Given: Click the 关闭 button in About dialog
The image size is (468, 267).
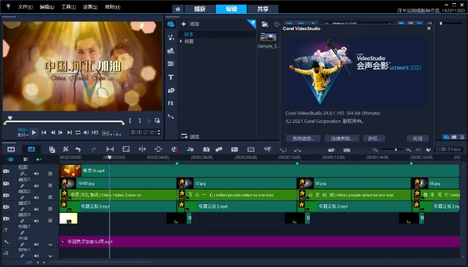Looking at the screenshot, I should pos(417,138).
